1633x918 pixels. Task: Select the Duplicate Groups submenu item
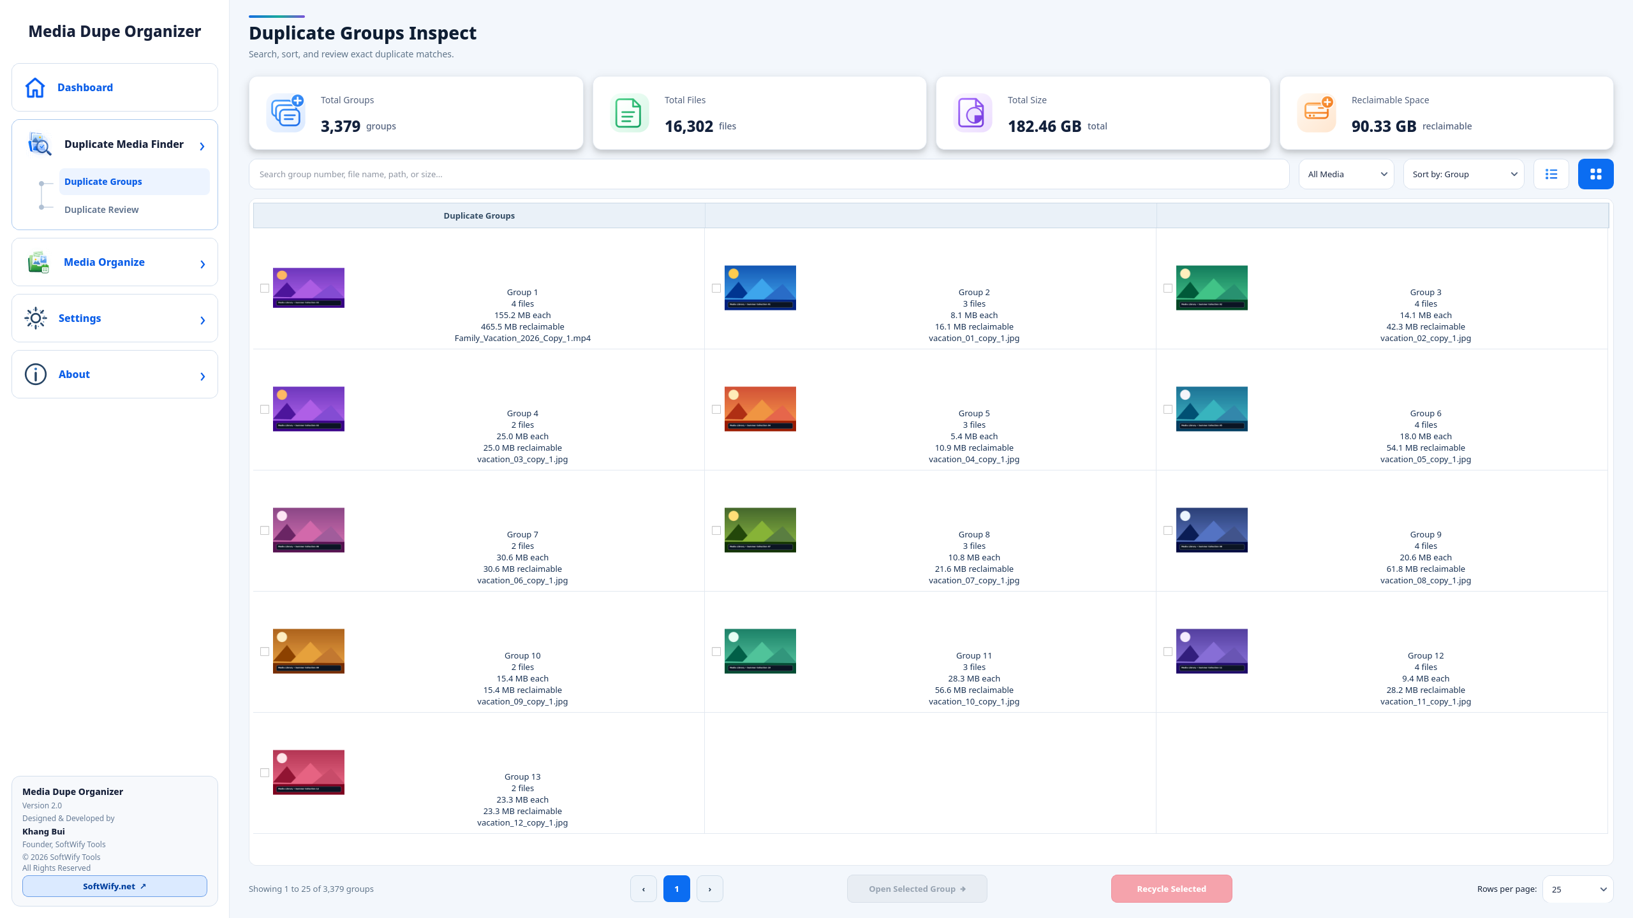click(x=134, y=182)
